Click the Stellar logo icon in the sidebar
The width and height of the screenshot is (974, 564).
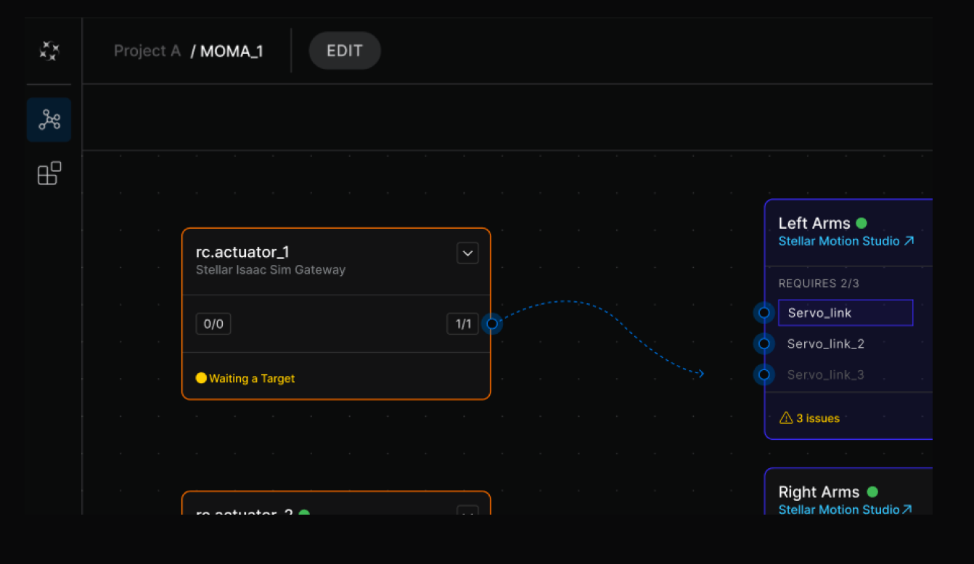(x=49, y=51)
